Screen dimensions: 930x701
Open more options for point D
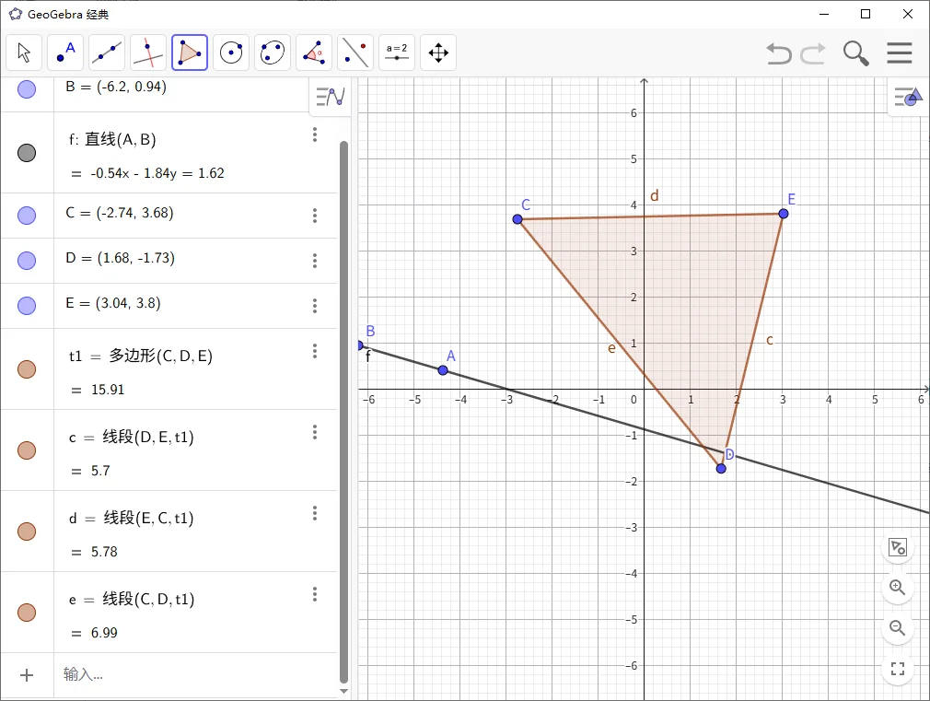[x=315, y=261]
